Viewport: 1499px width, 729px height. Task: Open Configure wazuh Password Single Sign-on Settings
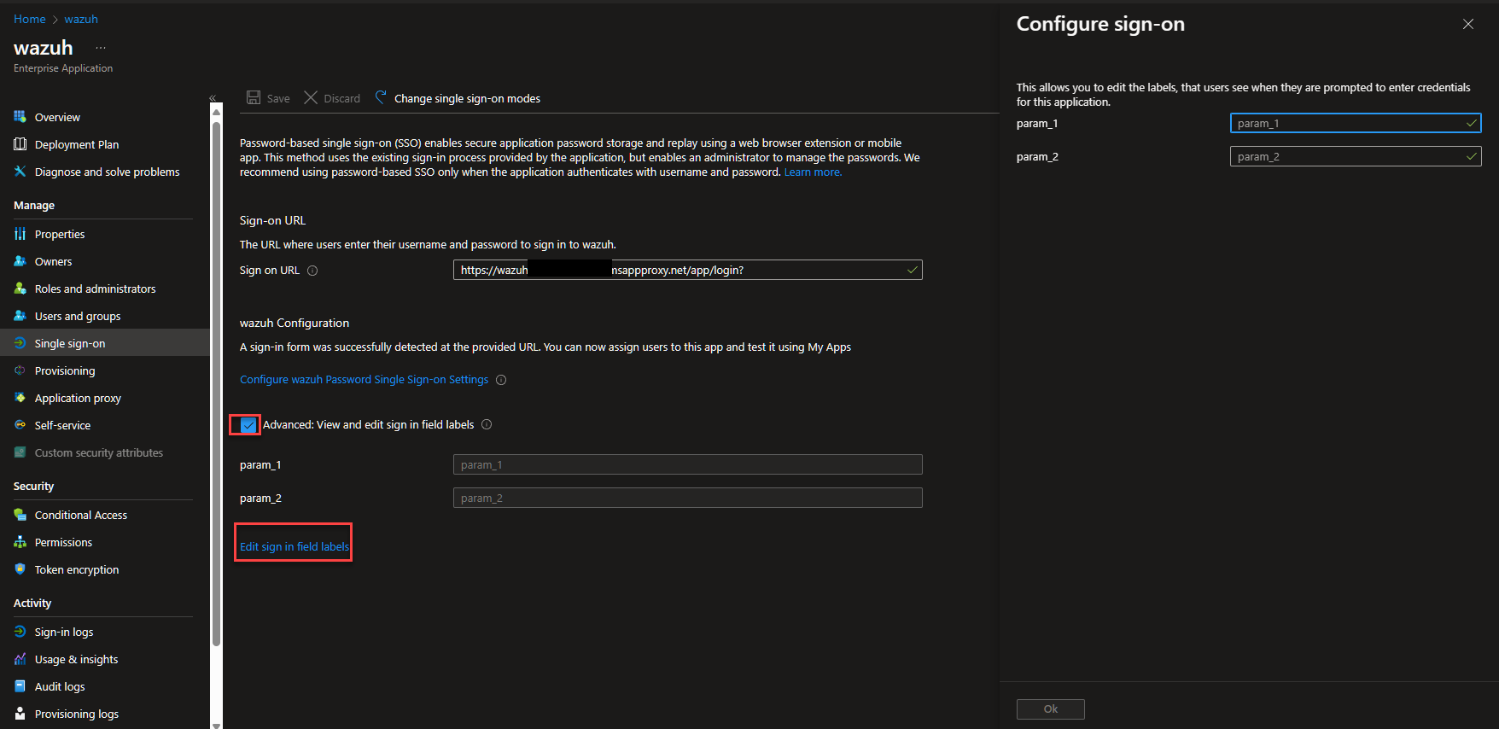pos(365,380)
